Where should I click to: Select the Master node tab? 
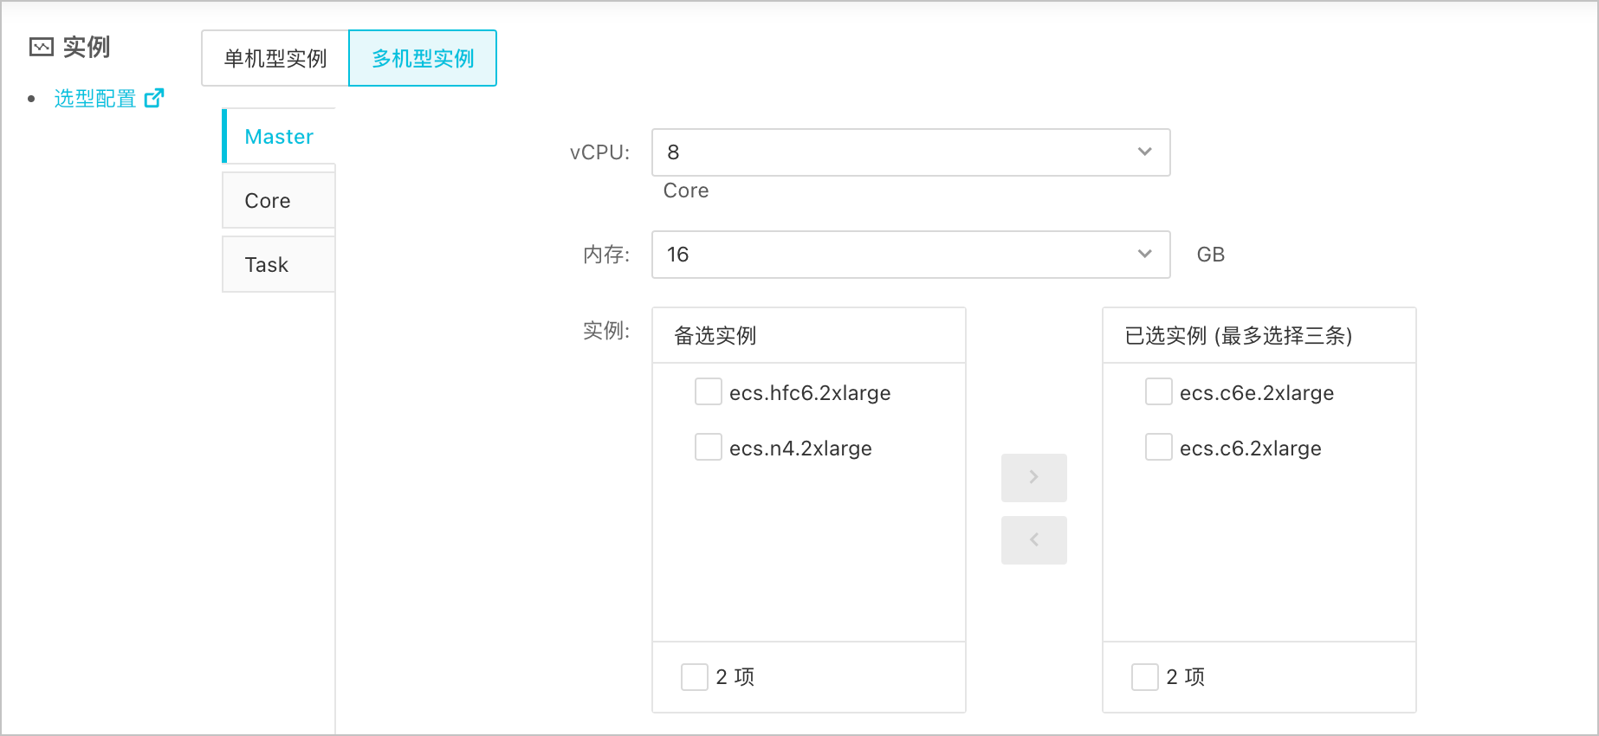[279, 136]
